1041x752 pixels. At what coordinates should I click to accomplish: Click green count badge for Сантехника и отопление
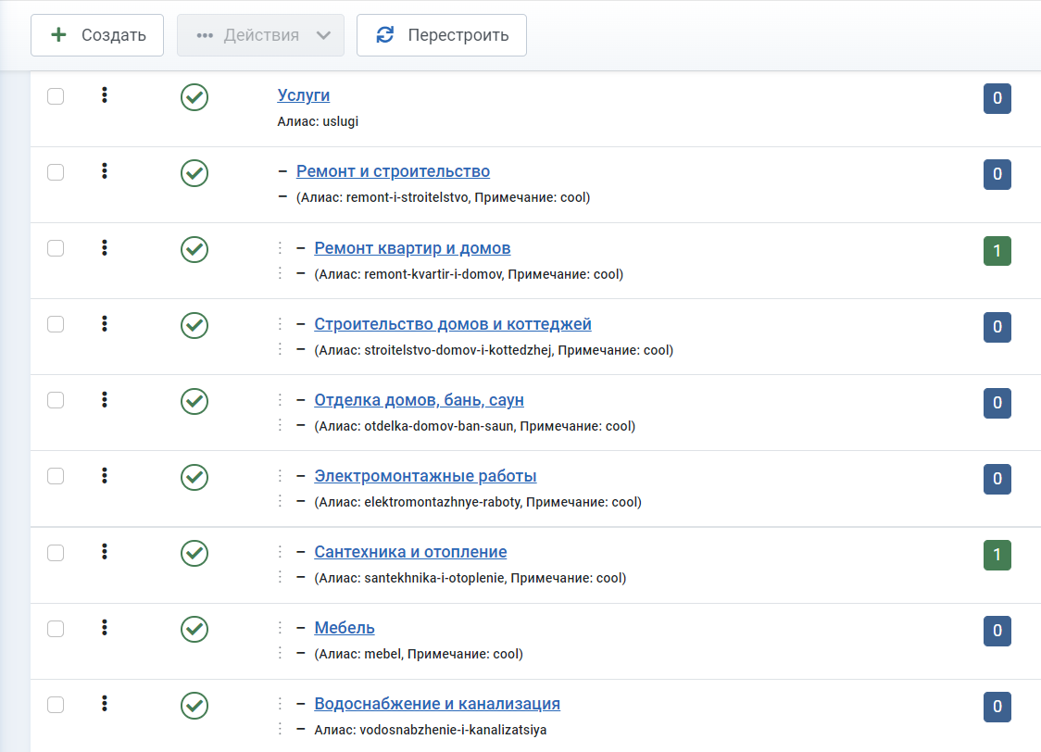click(997, 555)
